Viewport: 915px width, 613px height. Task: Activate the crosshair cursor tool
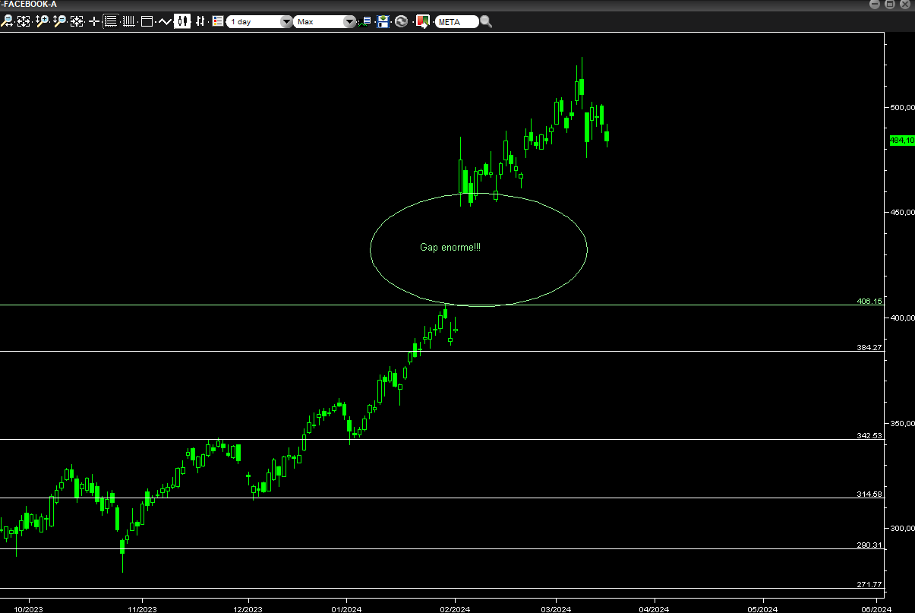click(x=94, y=21)
